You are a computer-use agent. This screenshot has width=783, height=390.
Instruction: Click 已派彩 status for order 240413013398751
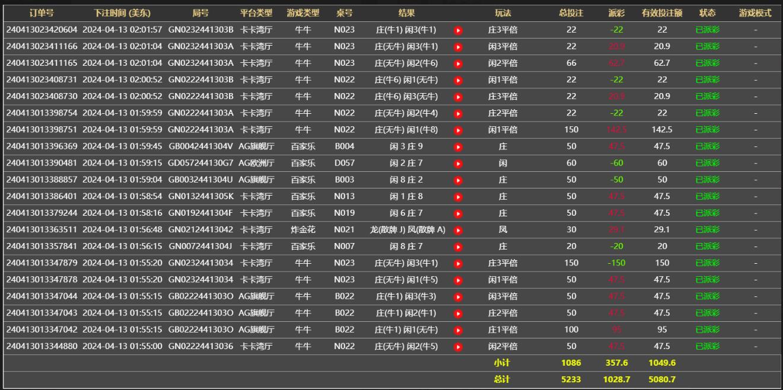[707, 130]
